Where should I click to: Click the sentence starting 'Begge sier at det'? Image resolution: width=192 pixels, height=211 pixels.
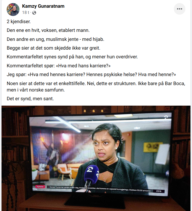coord(54,48)
